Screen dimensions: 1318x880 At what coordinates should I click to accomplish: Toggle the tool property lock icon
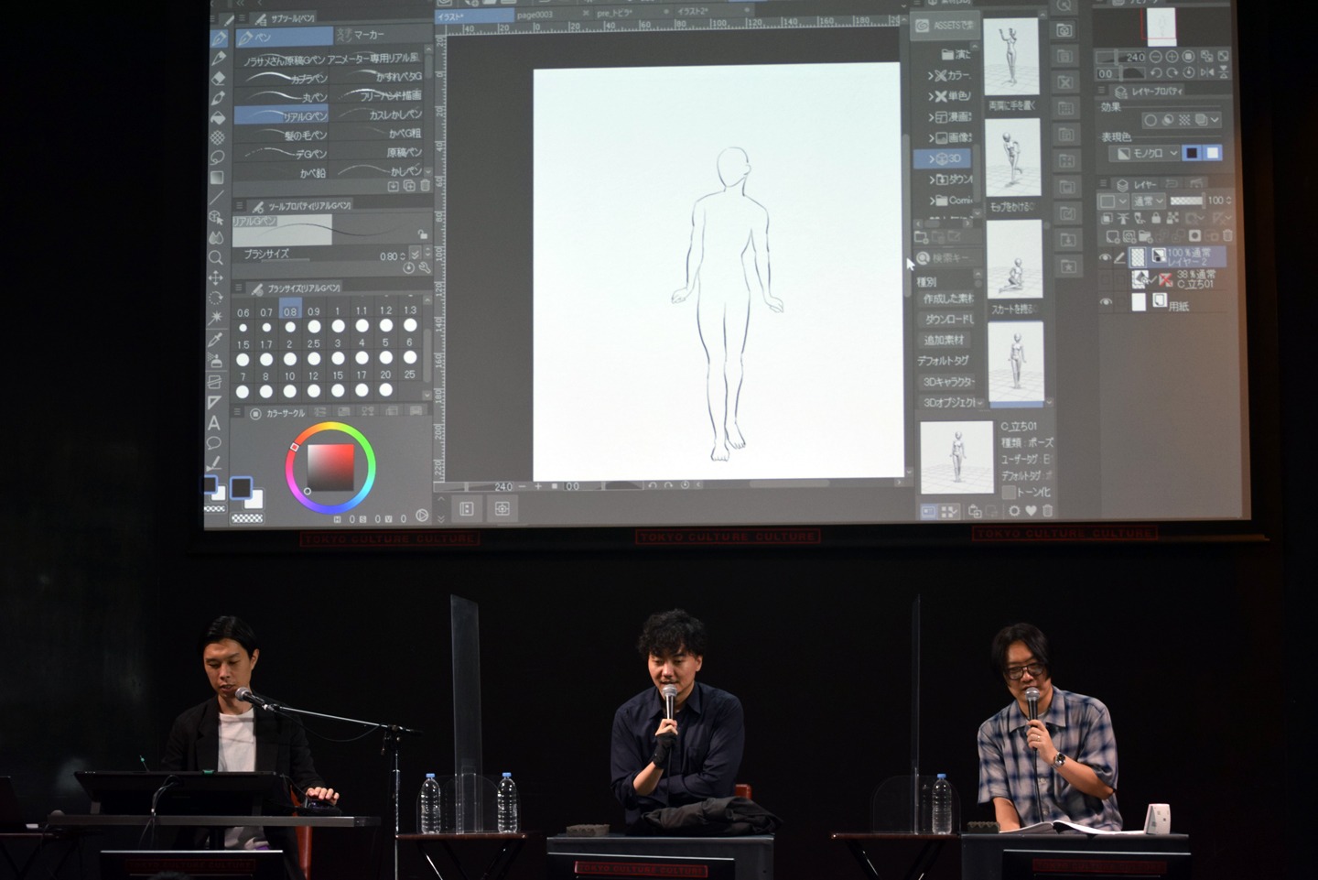pyautogui.click(x=422, y=234)
